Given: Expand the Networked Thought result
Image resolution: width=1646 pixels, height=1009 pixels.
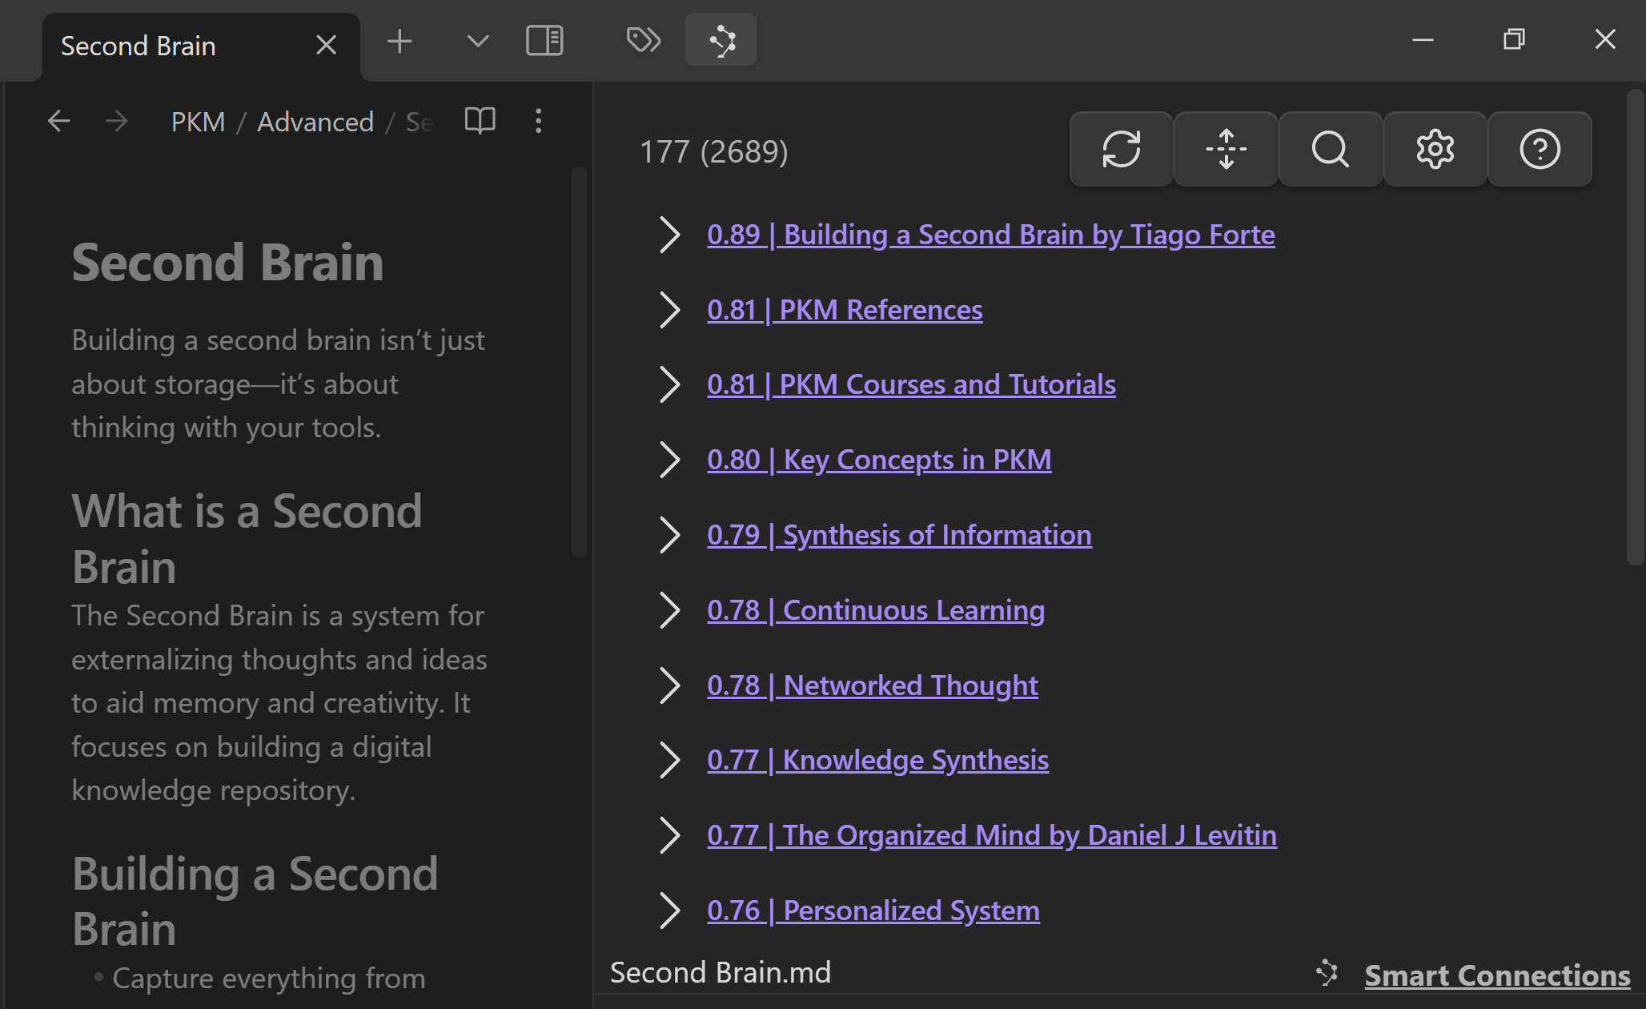Looking at the screenshot, I should (x=668, y=685).
